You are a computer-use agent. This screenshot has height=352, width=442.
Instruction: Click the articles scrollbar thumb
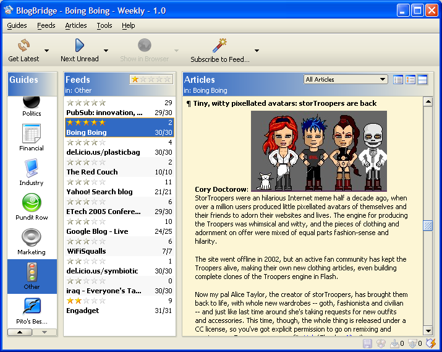(x=428, y=226)
